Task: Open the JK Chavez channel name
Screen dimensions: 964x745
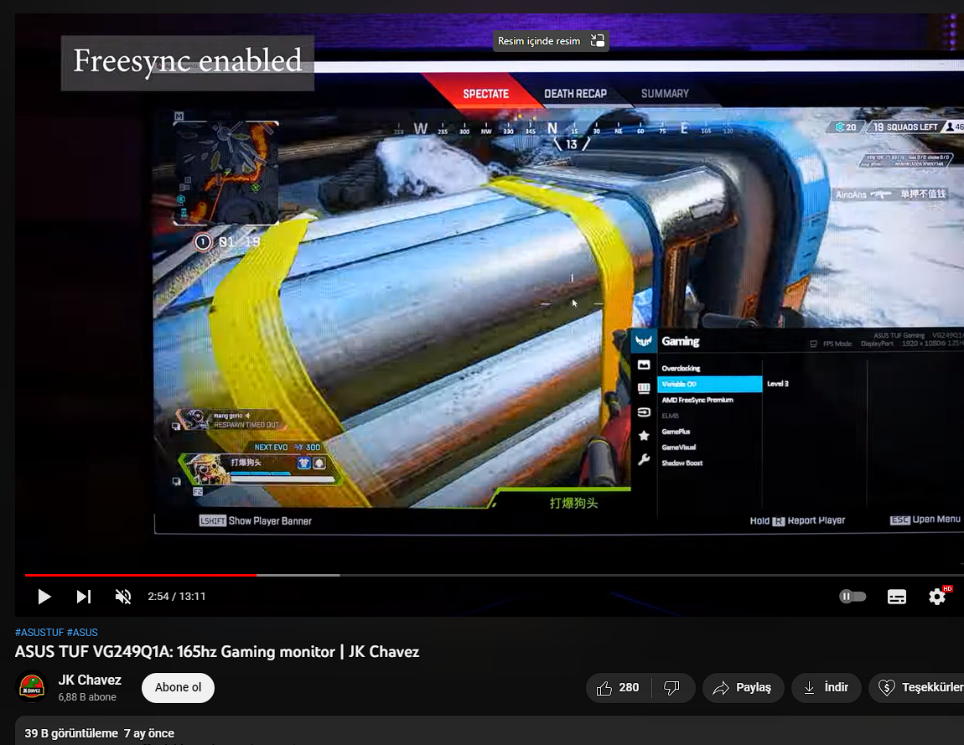Action: click(x=90, y=680)
